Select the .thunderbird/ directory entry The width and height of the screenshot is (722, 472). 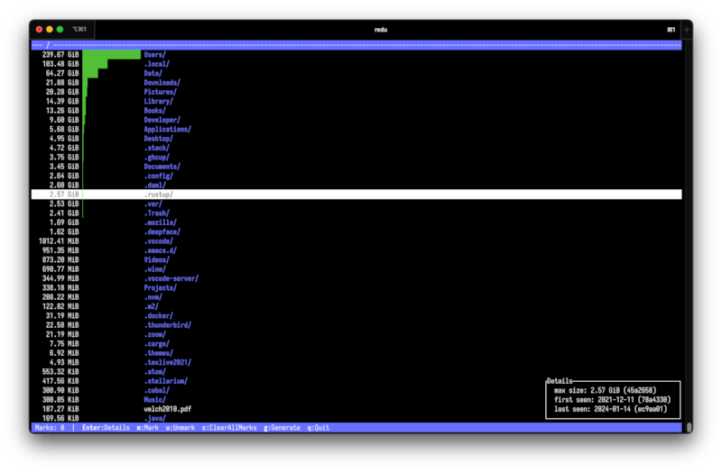tap(168, 325)
